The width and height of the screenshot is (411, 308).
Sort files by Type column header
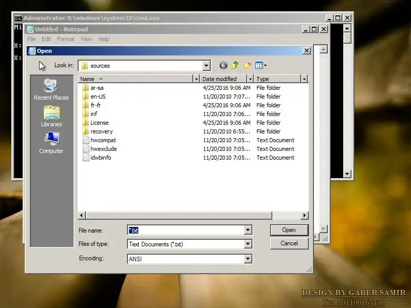coord(277,79)
